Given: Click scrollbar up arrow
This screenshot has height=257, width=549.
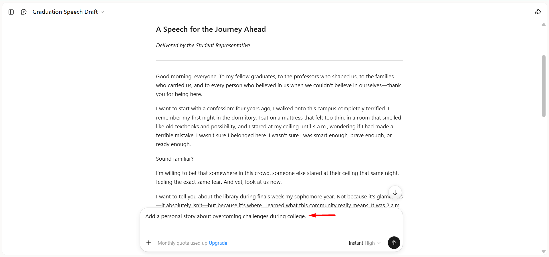Looking at the screenshot, I should point(544,25).
